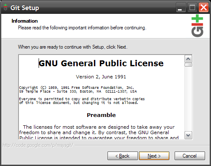
Task: Click the 'The licenses for most software' line
Action: 99,127
